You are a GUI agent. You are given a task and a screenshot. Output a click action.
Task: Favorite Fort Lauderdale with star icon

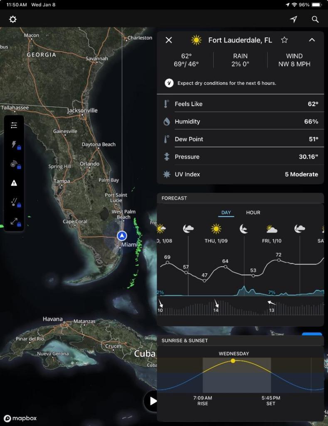pos(284,40)
